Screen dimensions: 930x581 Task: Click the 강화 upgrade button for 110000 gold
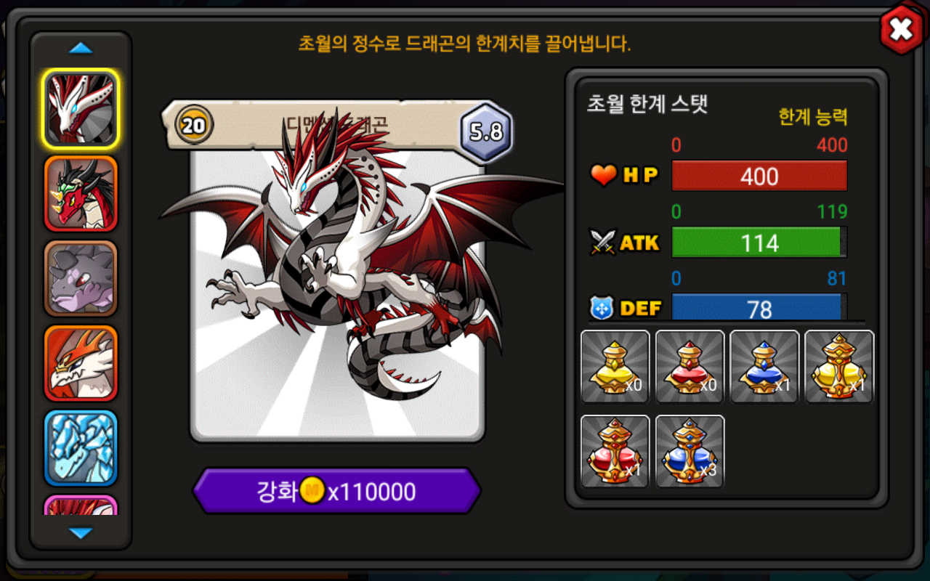coord(336,492)
